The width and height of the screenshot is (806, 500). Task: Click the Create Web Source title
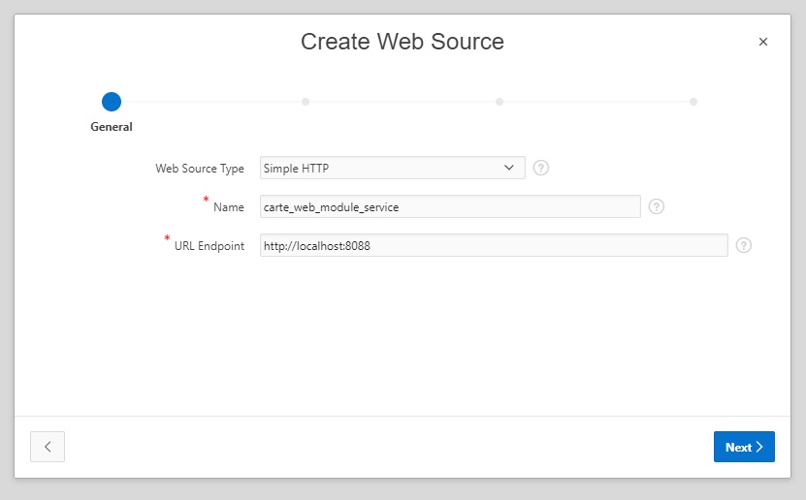click(x=403, y=42)
